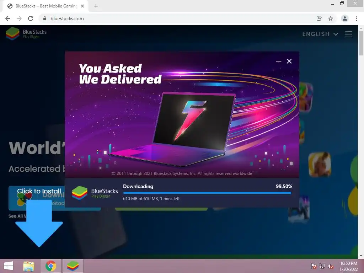Switch to Chrome in the taskbar
Viewport: 364px width, 273px height.
point(51,266)
